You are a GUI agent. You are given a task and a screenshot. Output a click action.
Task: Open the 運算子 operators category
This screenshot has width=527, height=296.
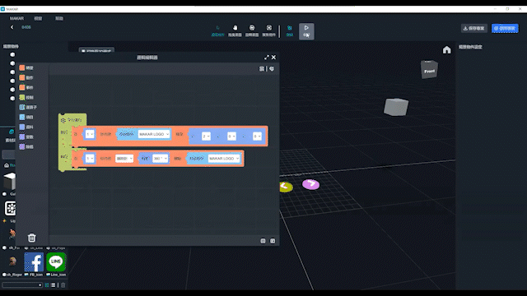[28, 107]
